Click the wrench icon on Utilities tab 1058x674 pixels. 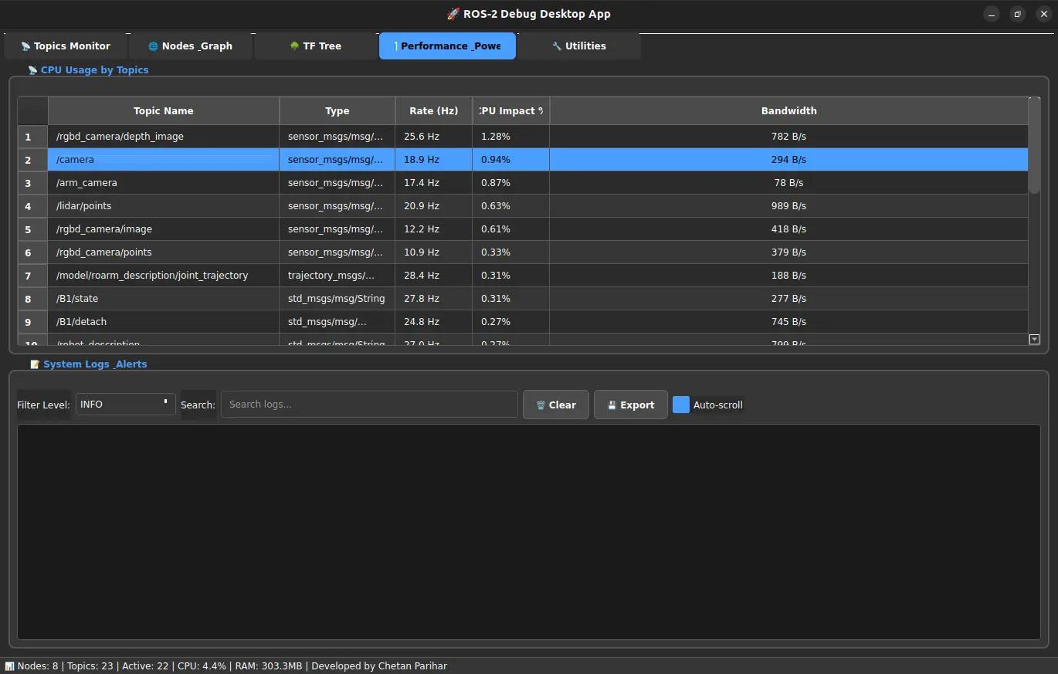(x=555, y=46)
